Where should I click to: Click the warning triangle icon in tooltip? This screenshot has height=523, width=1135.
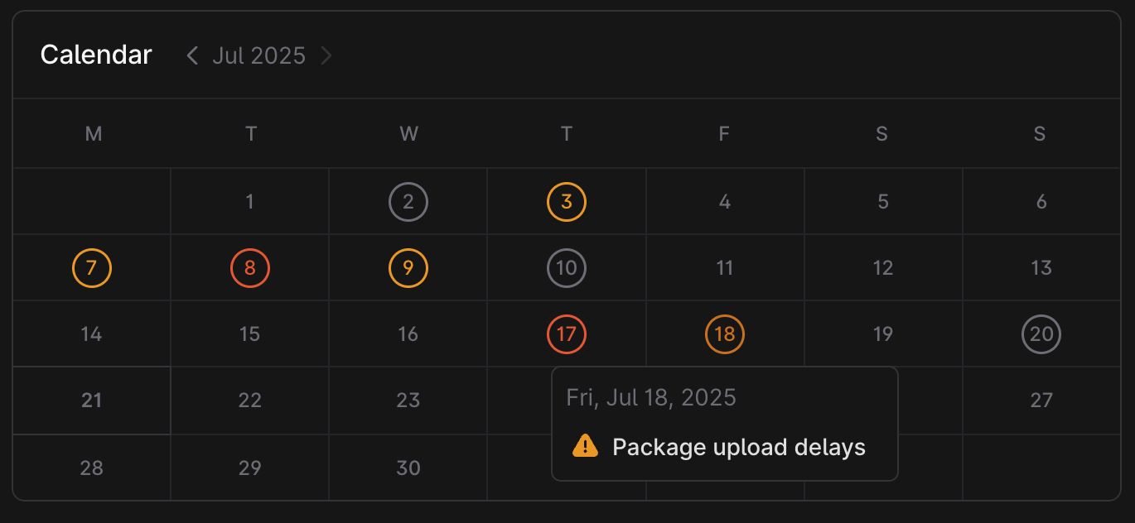(585, 446)
